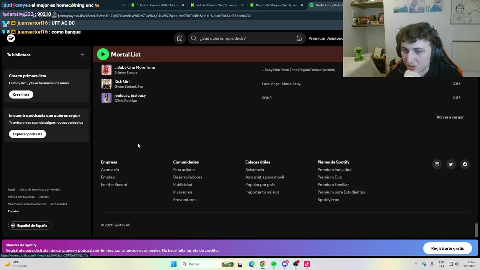Open 'jealousy, jealousy' track title

coord(130,95)
